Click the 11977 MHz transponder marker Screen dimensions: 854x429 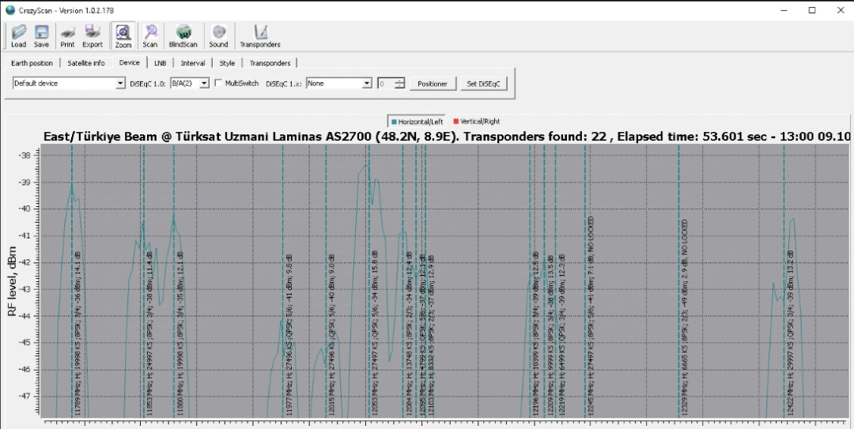(289, 335)
